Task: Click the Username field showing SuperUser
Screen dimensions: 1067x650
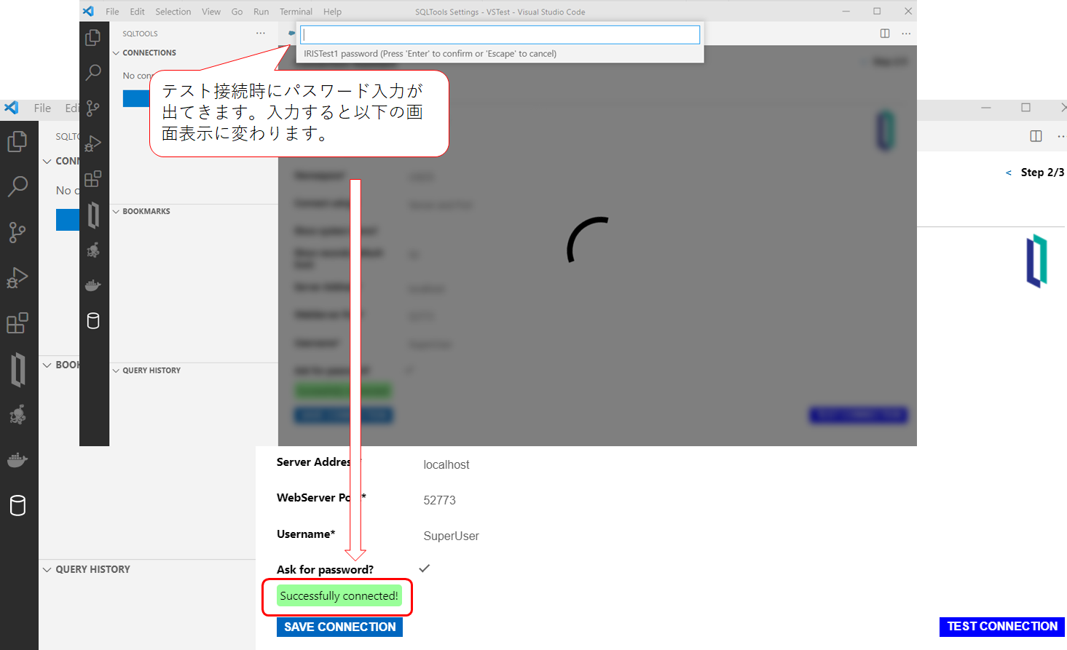Action: tap(452, 536)
